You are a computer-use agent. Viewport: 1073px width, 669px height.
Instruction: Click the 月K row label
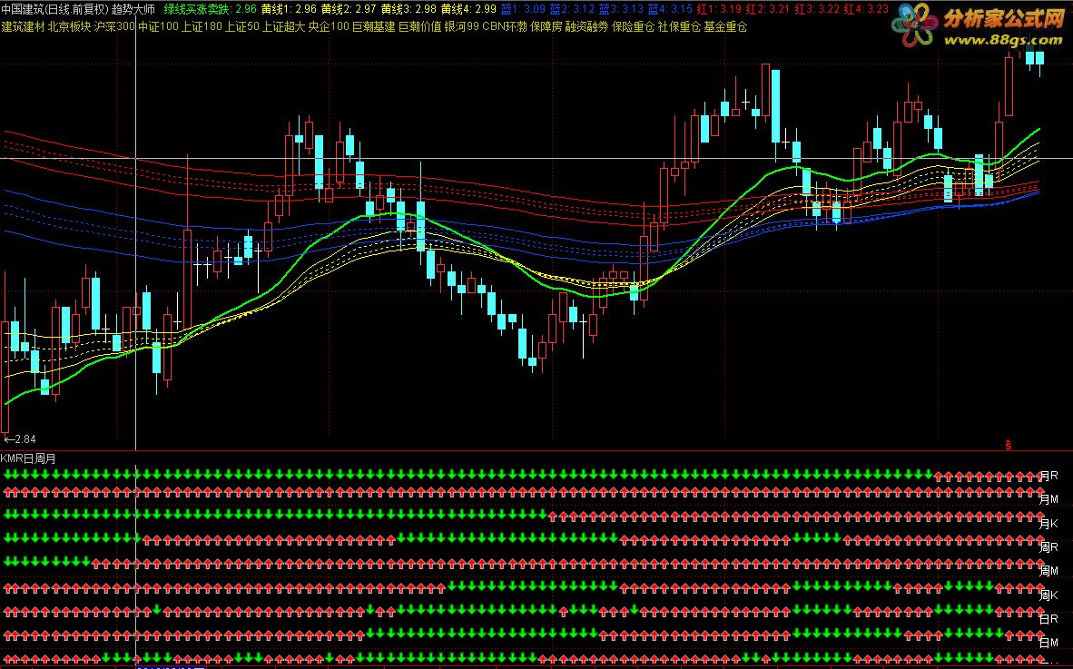tap(1049, 523)
